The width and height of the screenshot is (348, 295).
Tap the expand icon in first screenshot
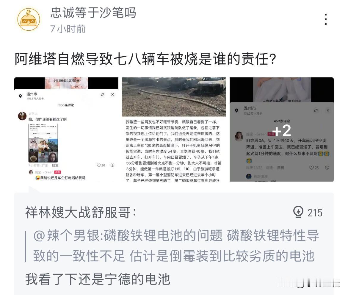coord(102,94)
